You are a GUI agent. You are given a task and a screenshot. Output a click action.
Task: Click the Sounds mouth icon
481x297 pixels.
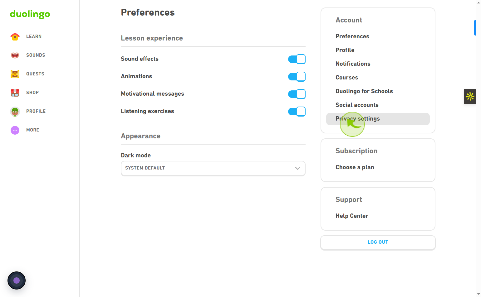click(15, 55)
